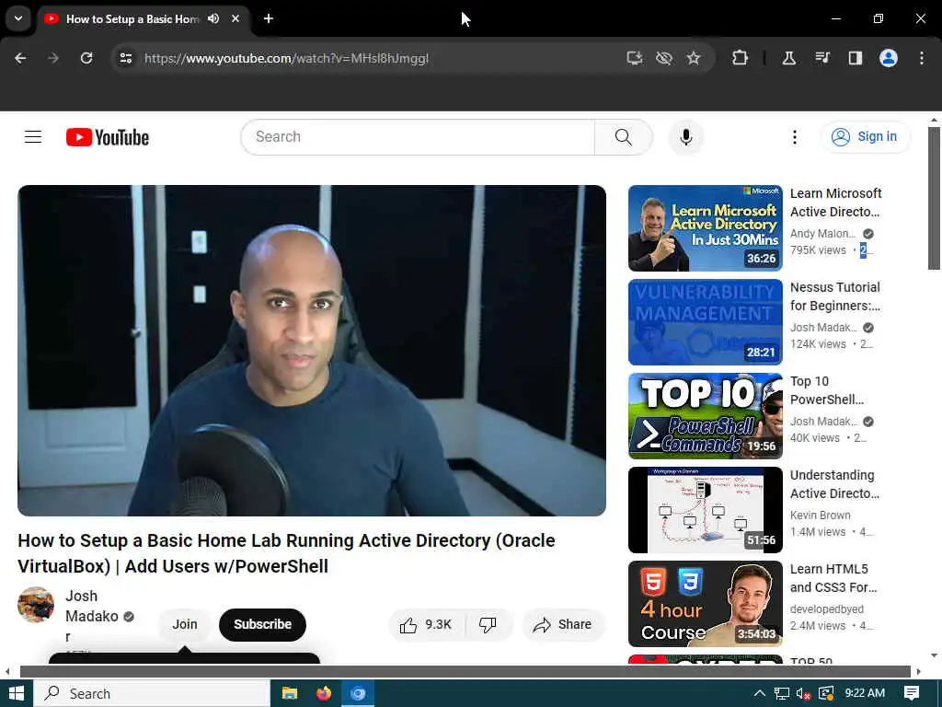The width and height of the screenshot is (942, 707).
Task: Click the 9:22 AM taskbar clock
Action: pyautogui.click(x=865, y=693)
